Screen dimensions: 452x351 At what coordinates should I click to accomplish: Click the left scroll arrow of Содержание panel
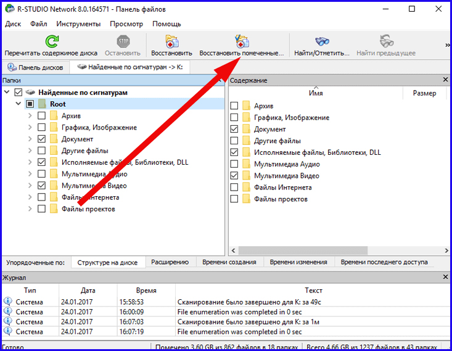tap(234, 250)
